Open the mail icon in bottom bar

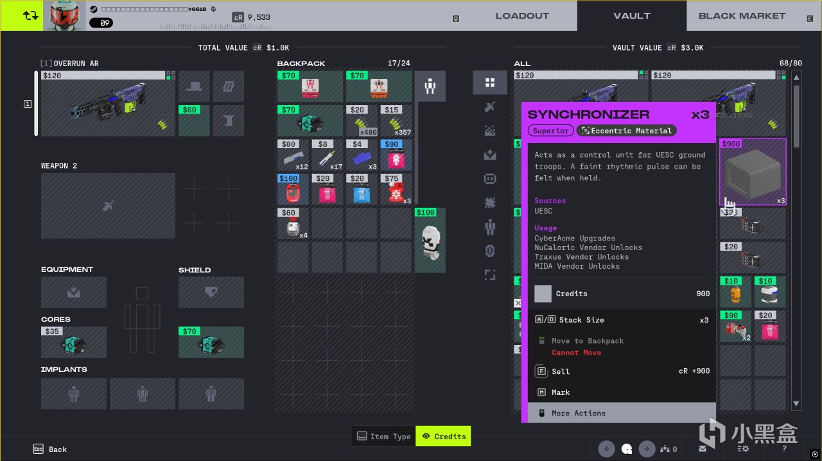coord(703,449)
